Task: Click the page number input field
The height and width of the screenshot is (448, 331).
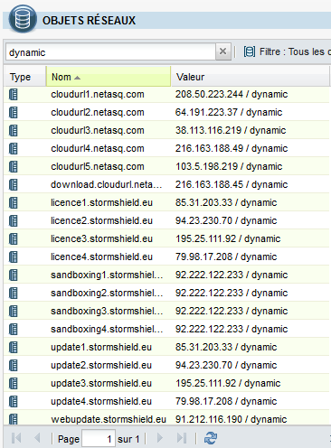Action: pyautogui.click(x=99, y=439)
